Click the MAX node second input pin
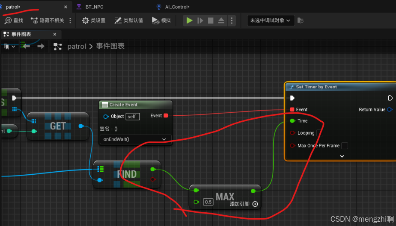Viewport: 396px width, 226px height. click(x=196, y=202)
